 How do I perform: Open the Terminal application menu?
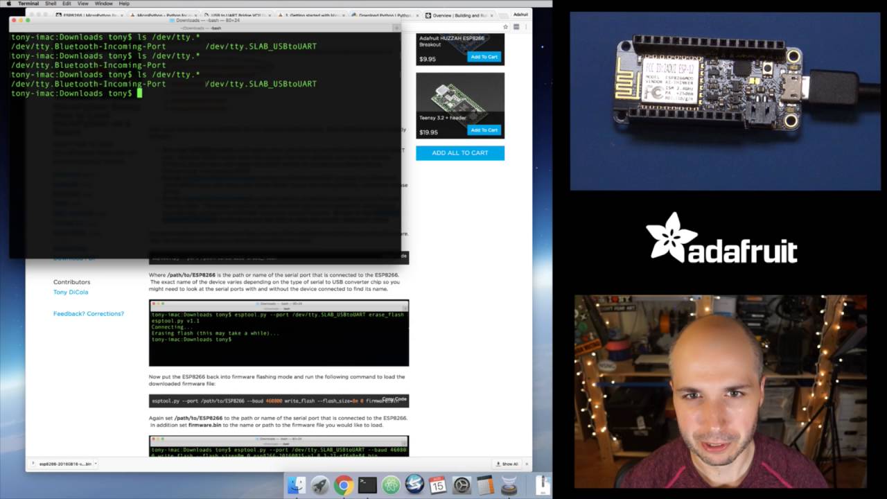pyautogui.click(x=28, y=3)
